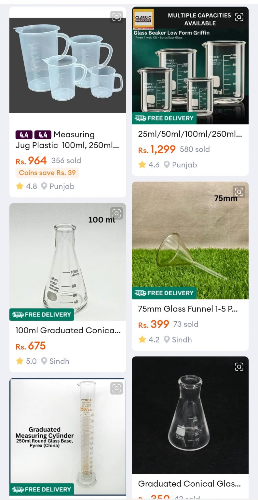Tap image search icon on measuring cylinder photo
Viewport: 258px width, 500px height.
[x=116, y=388]
